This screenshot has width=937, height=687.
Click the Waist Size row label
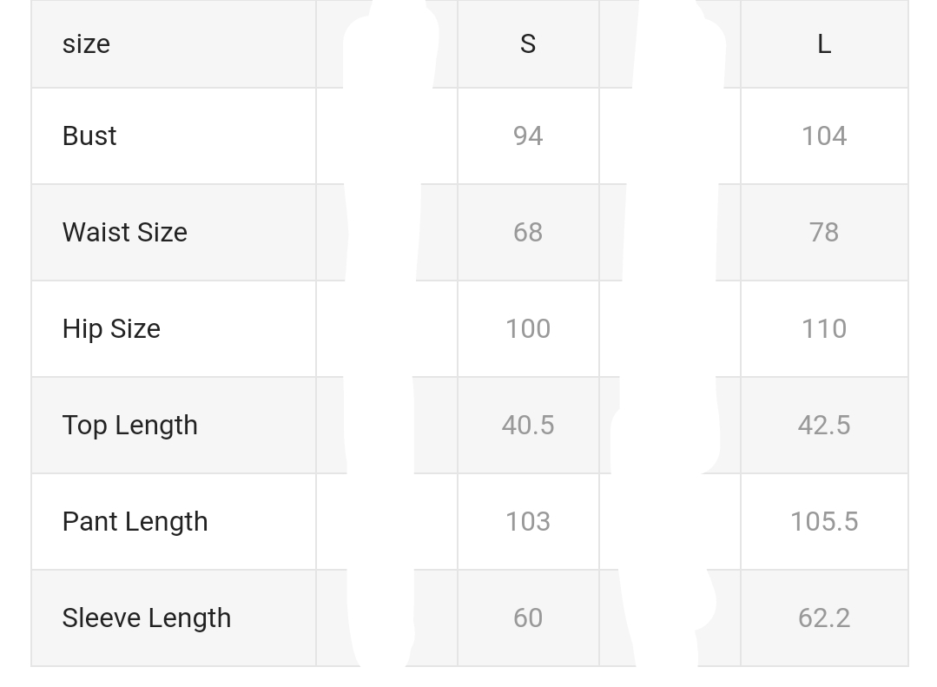(125, 233)
